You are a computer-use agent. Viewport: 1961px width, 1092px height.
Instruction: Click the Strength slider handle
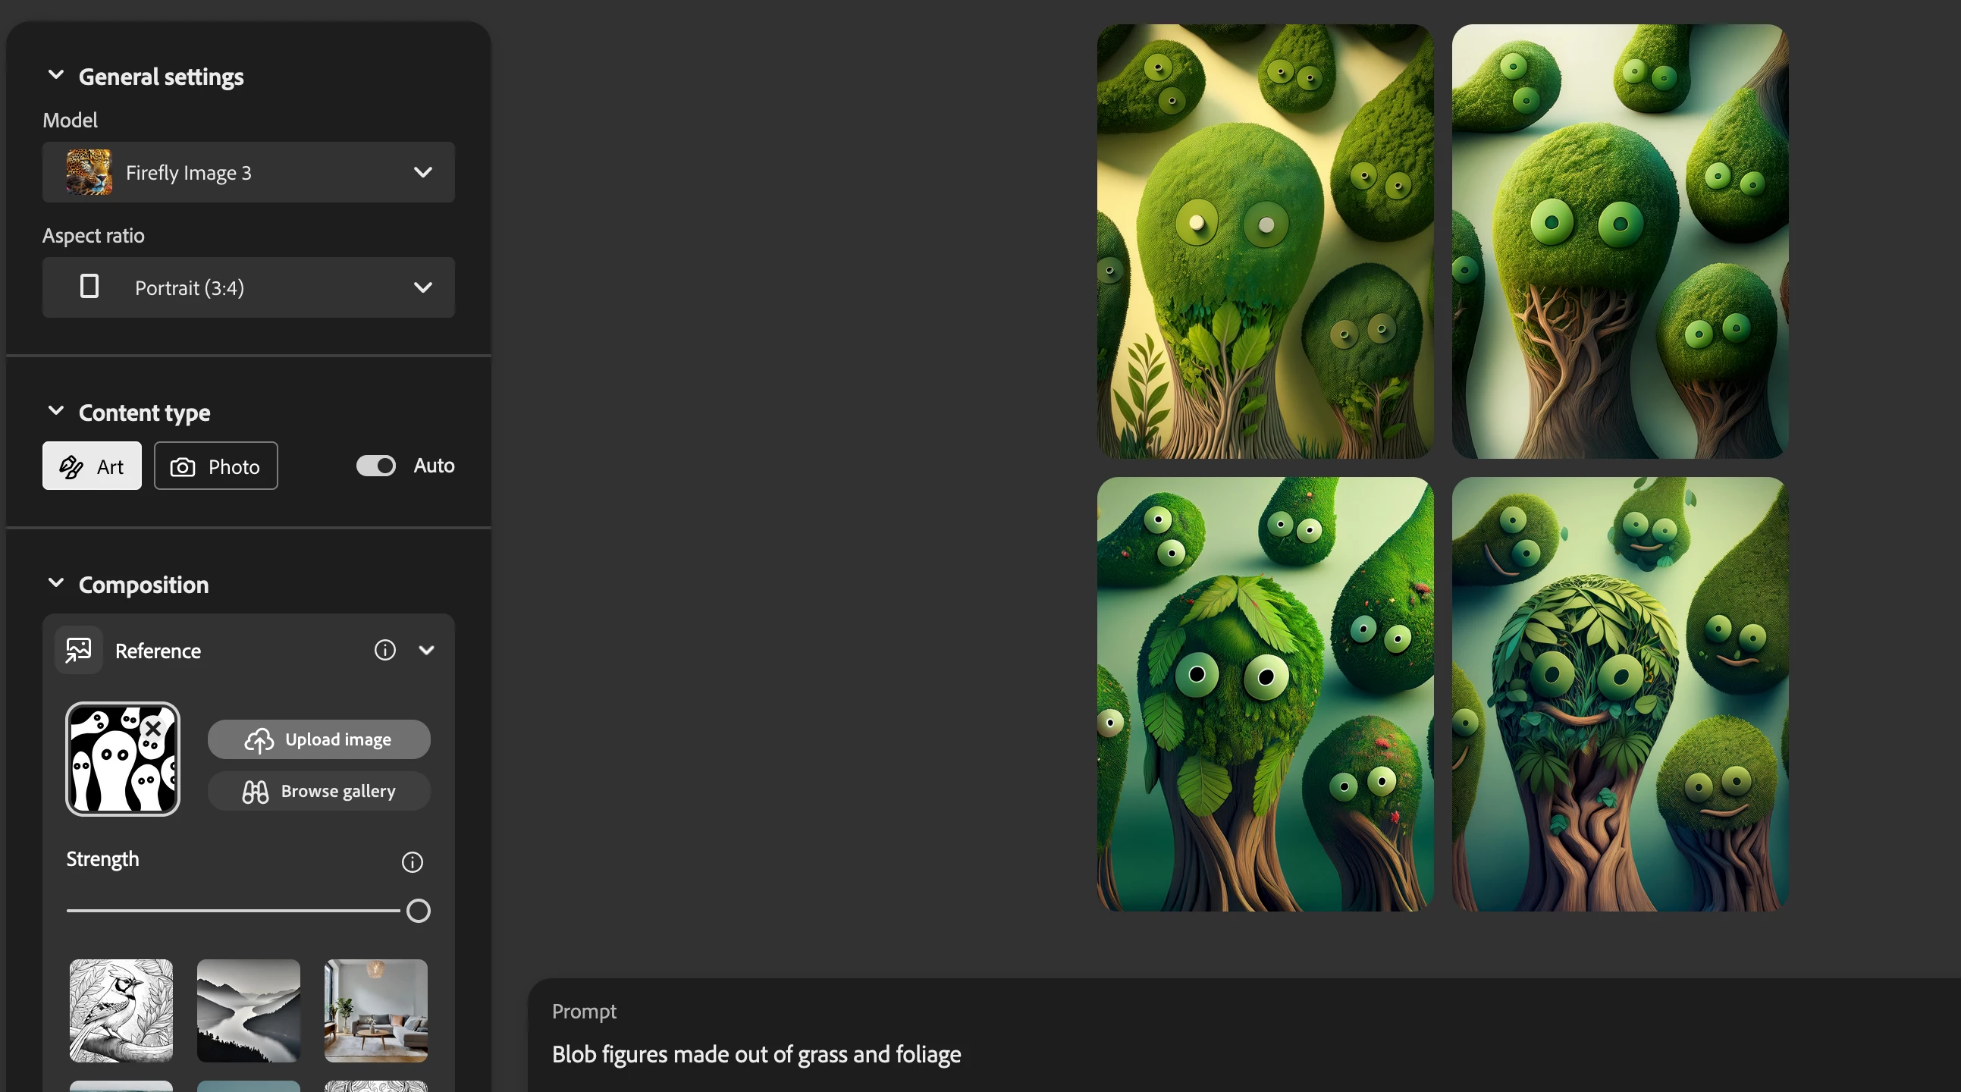[418, 911]
